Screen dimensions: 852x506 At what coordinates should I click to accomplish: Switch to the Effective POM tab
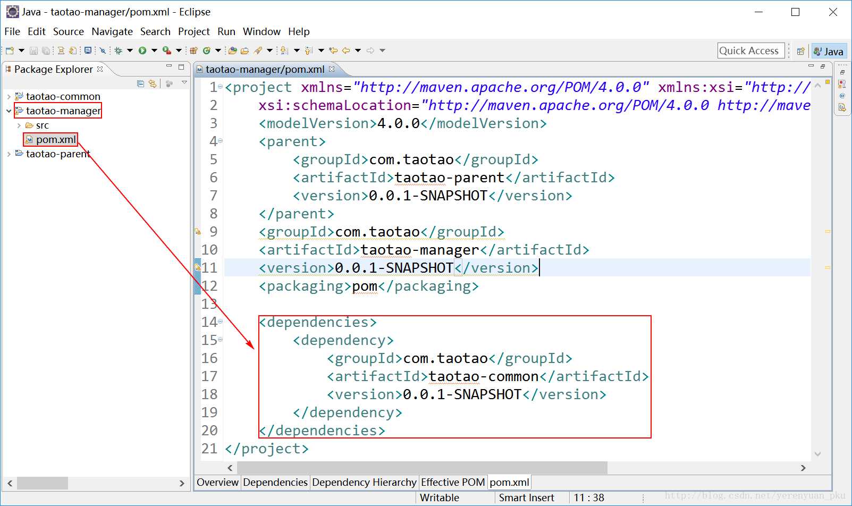[x=453, y=482]
